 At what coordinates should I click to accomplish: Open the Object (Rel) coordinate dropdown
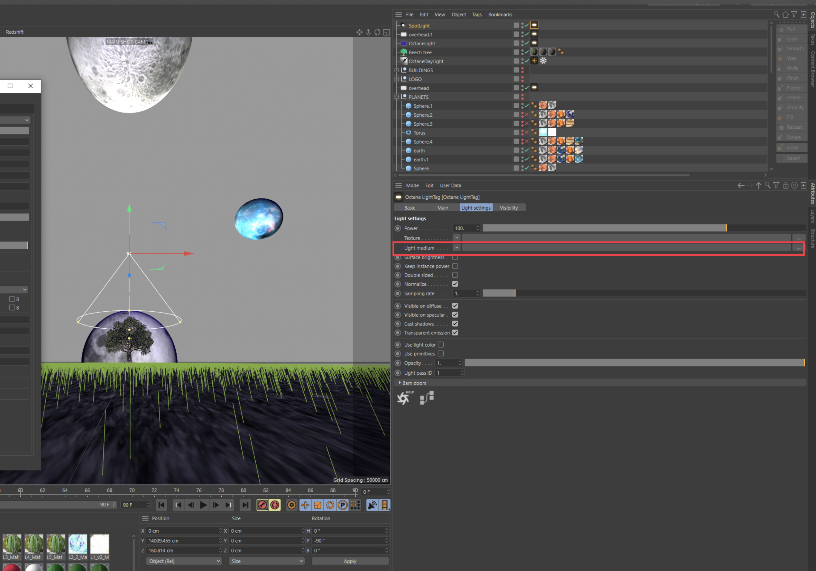click(x=184, y=561)
